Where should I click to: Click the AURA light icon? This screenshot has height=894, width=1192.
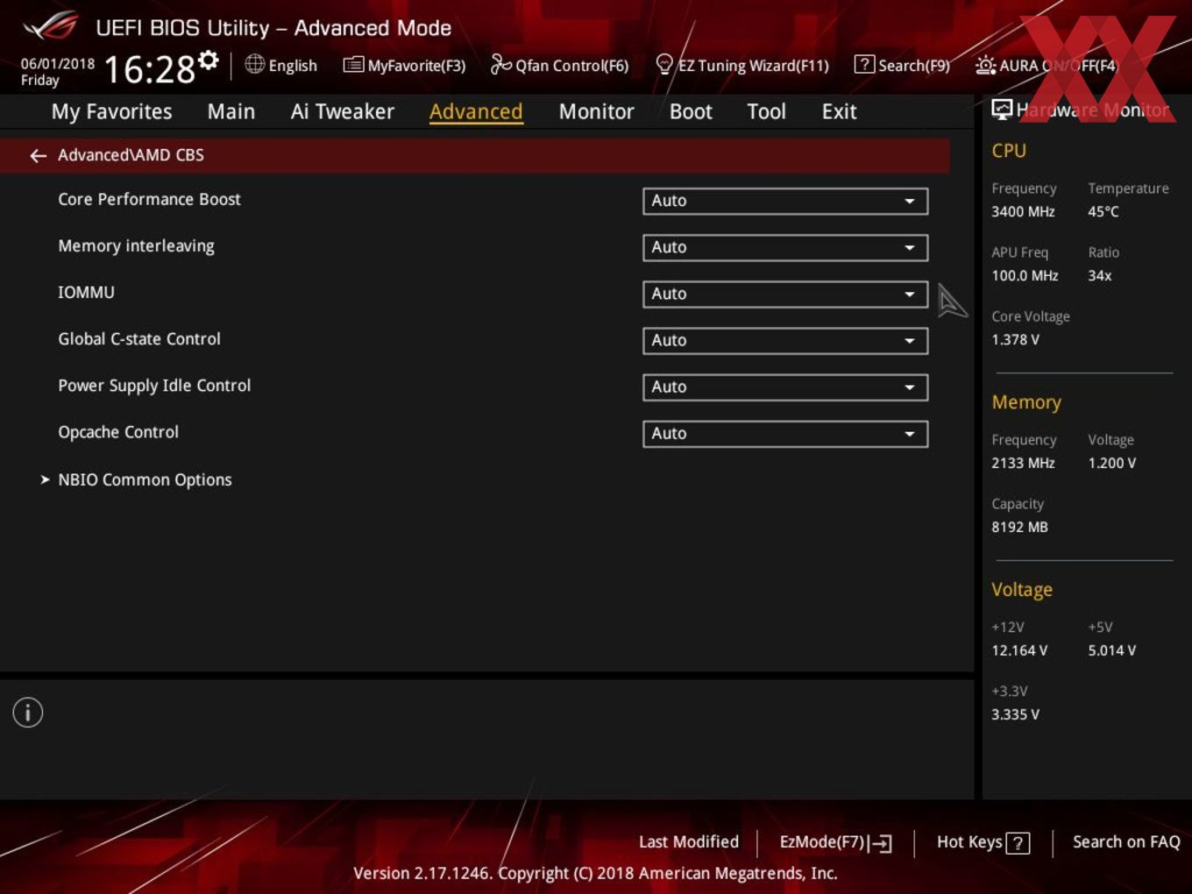[985, 65]
